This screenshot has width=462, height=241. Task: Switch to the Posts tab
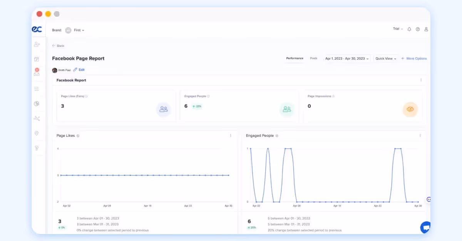click(x=313, y=58)
